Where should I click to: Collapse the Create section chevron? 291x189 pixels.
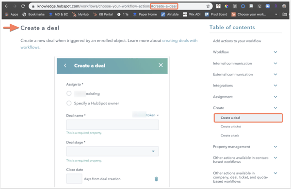275,108
